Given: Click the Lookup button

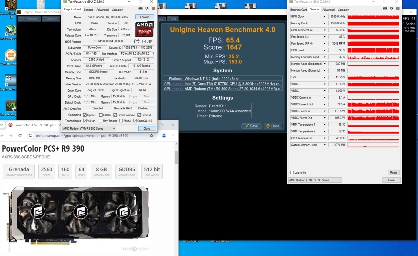Looking at the screenshot, I should [x=145, y=17].
